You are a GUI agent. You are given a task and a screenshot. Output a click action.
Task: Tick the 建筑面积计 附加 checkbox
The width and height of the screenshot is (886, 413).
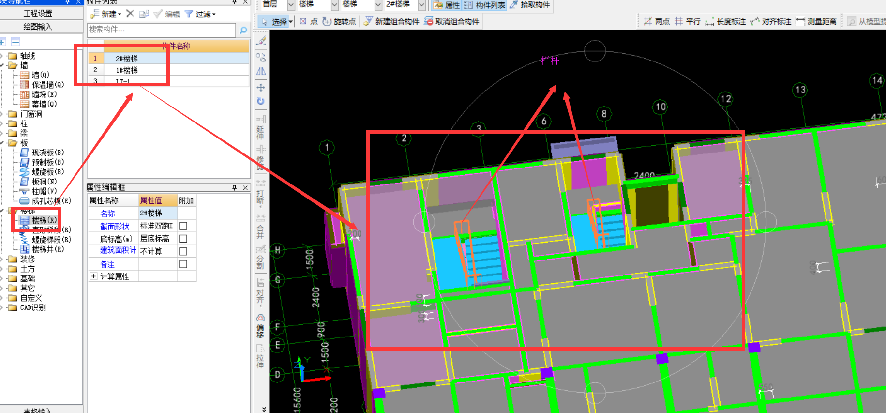click(x=183, y=251)
